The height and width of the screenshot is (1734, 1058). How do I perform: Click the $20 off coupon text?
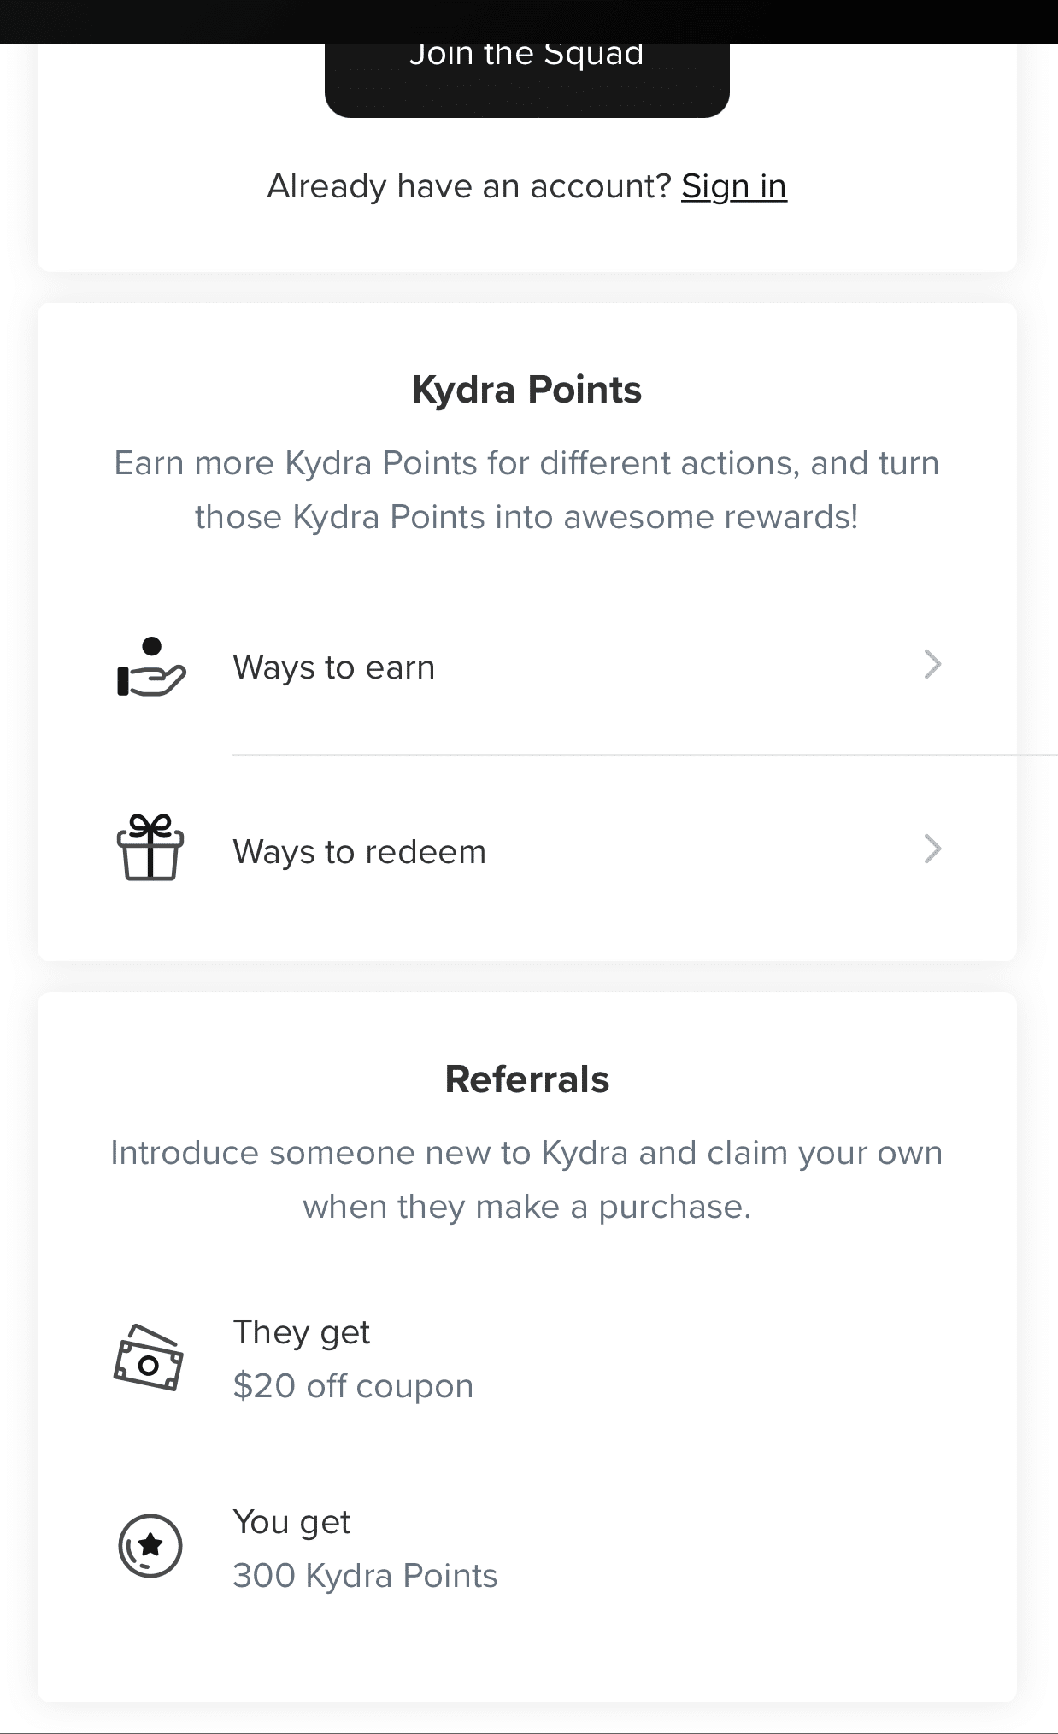pyautogui.click(x=353, y=1386)
